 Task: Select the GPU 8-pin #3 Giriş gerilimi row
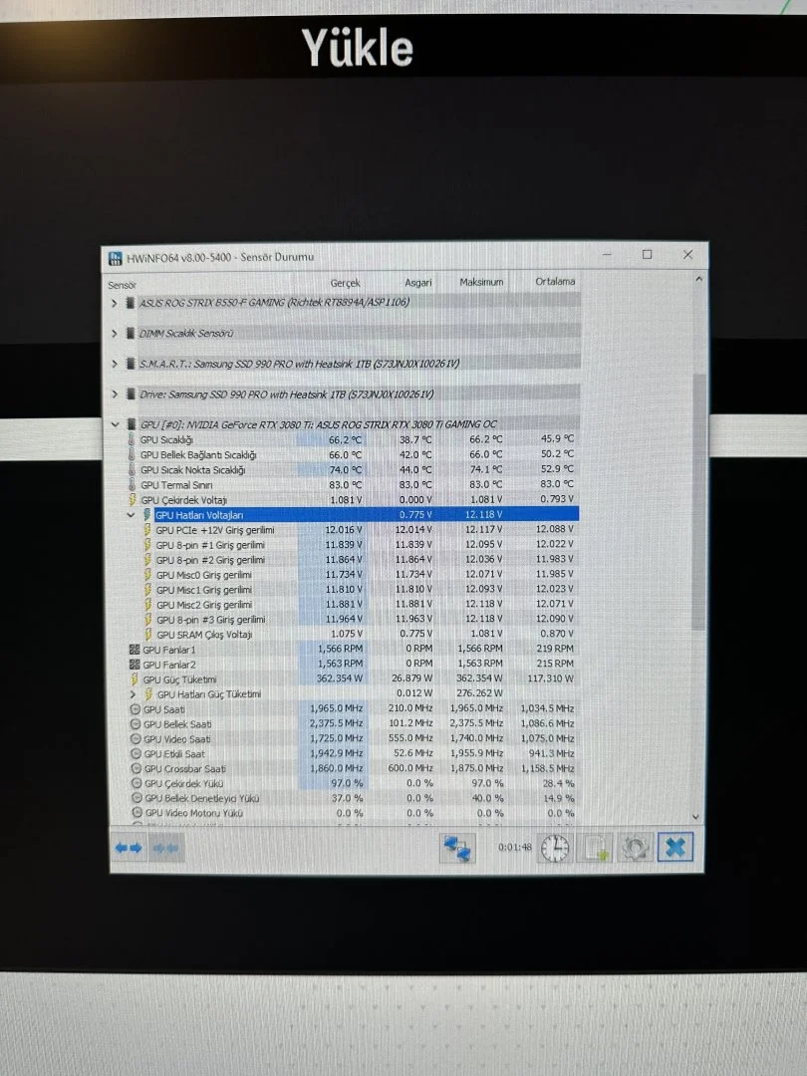click(x=359, y=620)
